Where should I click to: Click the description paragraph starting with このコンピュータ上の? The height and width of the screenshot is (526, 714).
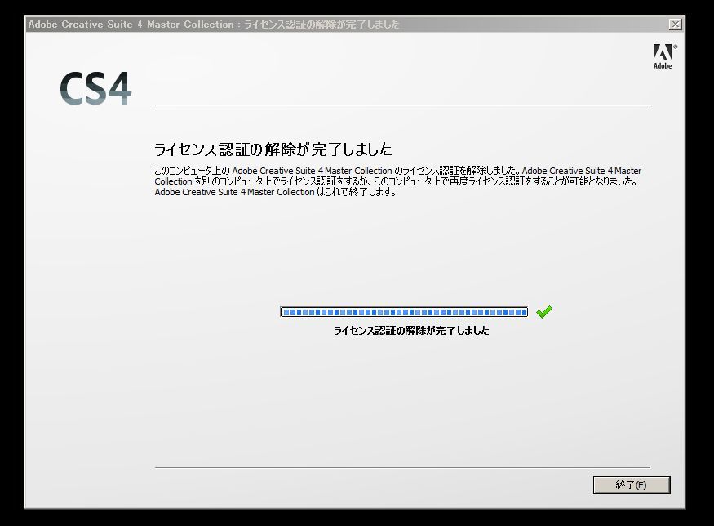pyautogui.click(x=398, y=181)
